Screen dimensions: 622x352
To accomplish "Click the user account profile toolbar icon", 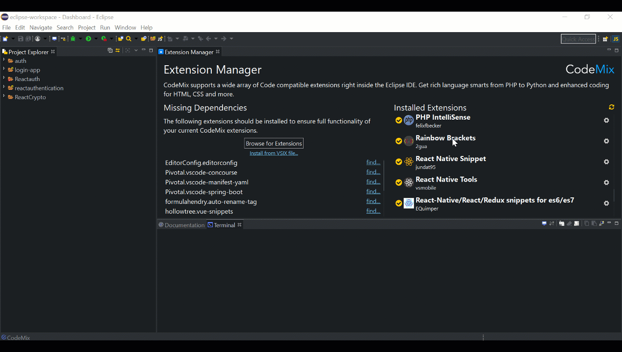I will click(38, 39).
